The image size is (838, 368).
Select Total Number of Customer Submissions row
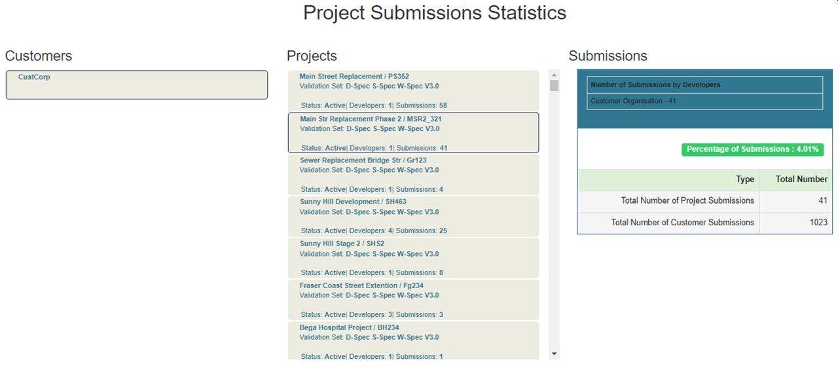682,223
